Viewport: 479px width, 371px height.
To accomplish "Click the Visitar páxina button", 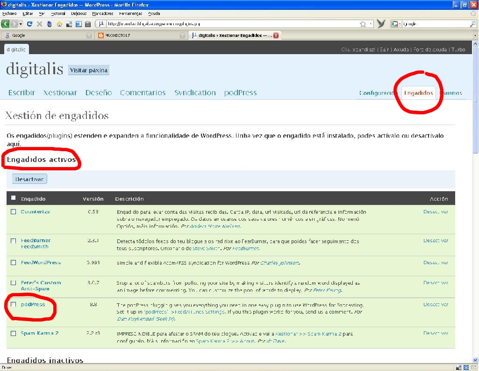I will 89,70.
